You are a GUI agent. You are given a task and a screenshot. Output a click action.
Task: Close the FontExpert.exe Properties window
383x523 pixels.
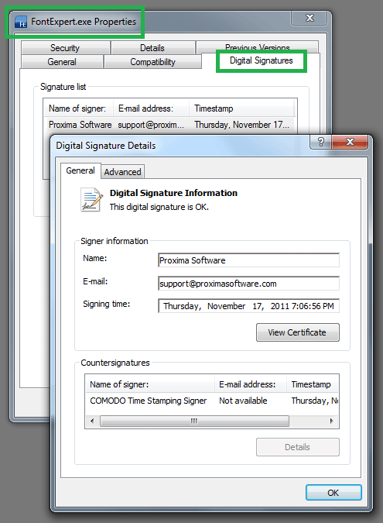coord(309,18)
